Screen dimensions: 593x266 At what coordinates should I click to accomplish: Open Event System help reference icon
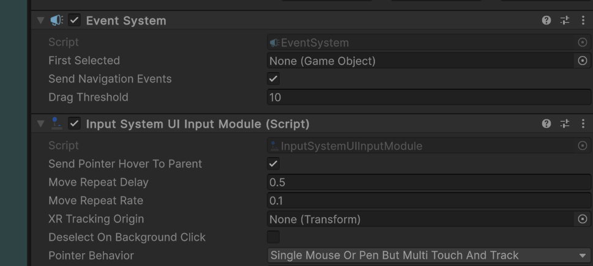(546, 21)
